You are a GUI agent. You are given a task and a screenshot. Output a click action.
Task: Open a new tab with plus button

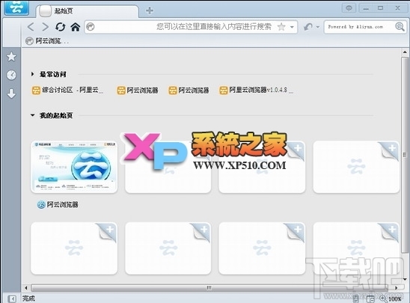150,10
